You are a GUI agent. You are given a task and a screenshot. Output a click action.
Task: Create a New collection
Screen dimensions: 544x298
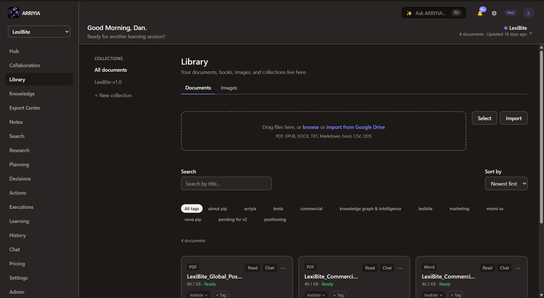click(113, 95)
